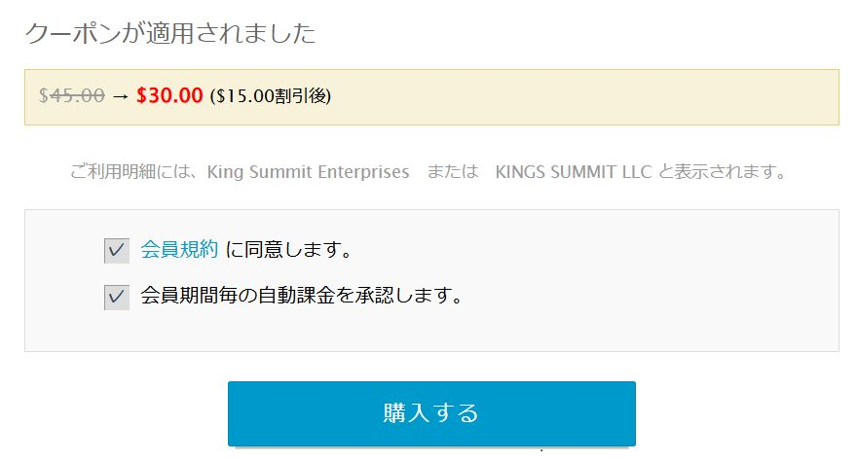Click the クーポンが適用されました heading

[x=170, y=33]
